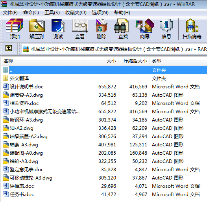Open the 文件(F) menu
Screen dimensions: 207x202
click(10, 13)
